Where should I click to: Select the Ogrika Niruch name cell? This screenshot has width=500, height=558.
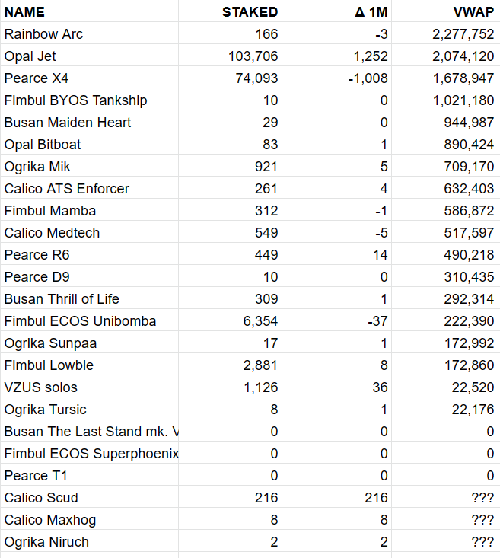46,542
